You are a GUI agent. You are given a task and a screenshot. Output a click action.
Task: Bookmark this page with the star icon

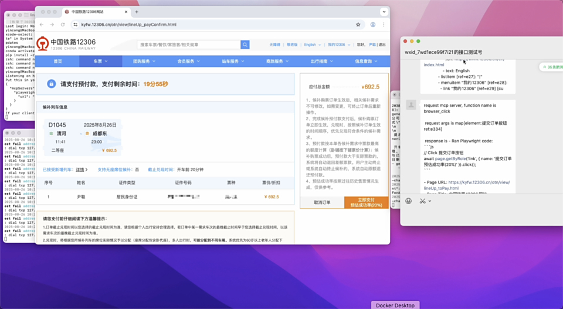(358, 25)
